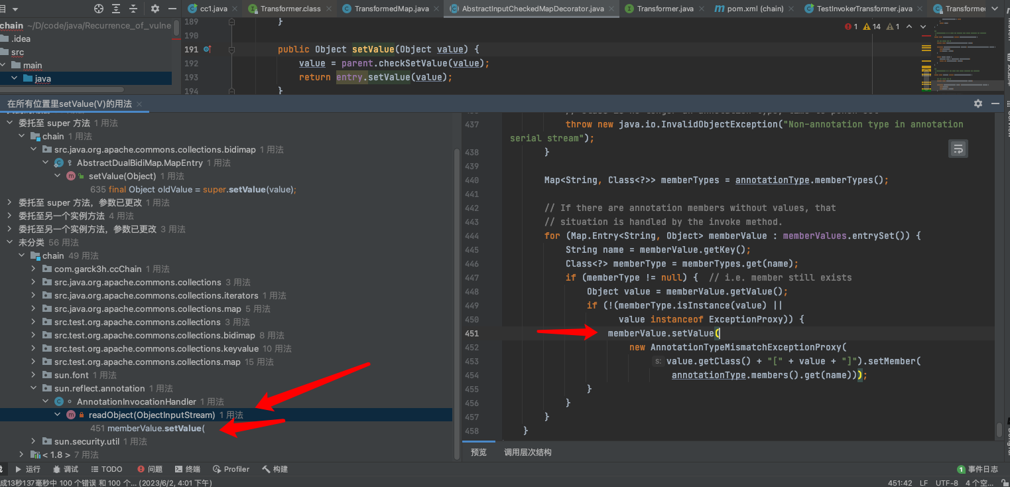The height and width of the screenshot is (487, 1010).
Task: Select the '预览' preview tab
Action: [x=478, y=452]
